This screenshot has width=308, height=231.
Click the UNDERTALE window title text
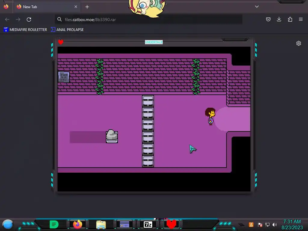154,42
